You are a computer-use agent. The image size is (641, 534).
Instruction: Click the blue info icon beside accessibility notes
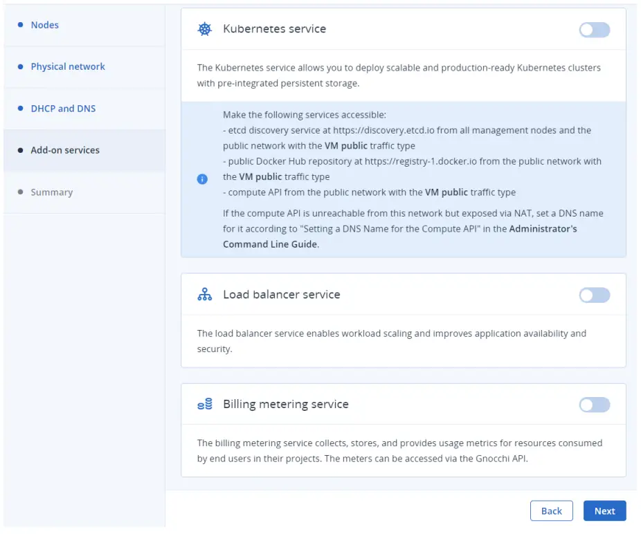coord(202,178)
